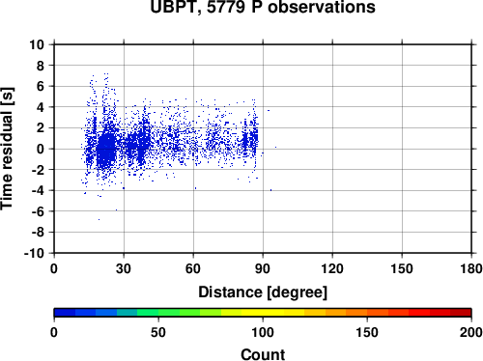Click the isolated data point near -4 seconds past 90 degrees
The width and height of the screenshot is (483, 361).
[270, 190]
